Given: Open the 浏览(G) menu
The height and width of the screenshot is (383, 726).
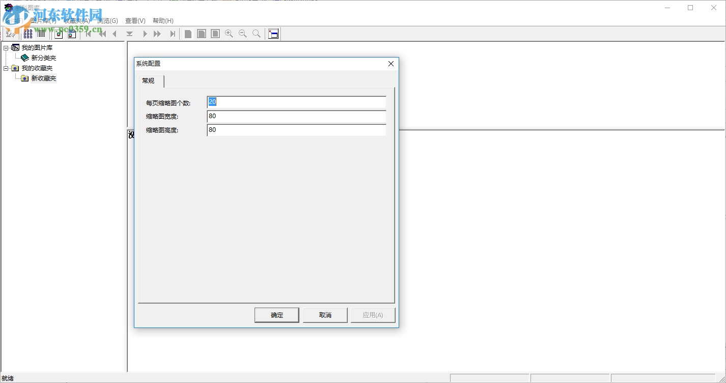Looking at the screenshot, I should point(106,20).
